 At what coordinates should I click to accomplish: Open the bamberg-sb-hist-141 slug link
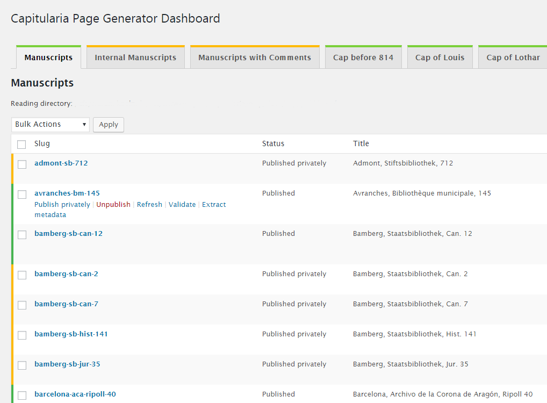71,334
